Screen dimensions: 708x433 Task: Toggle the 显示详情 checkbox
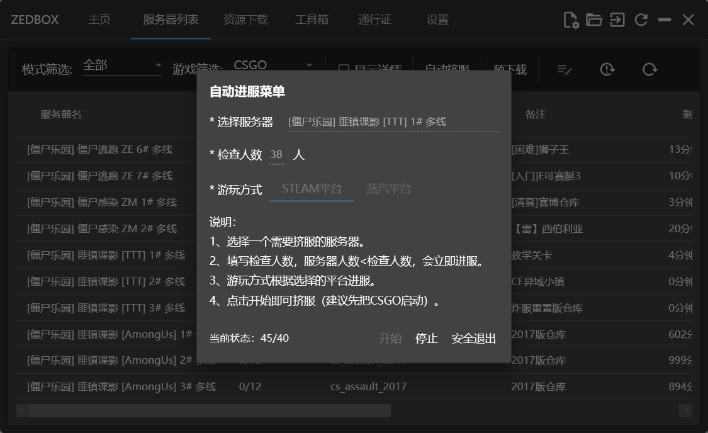344,69
